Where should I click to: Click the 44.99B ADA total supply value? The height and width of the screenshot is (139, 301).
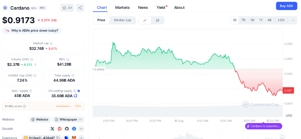click(x=64, y=80)
